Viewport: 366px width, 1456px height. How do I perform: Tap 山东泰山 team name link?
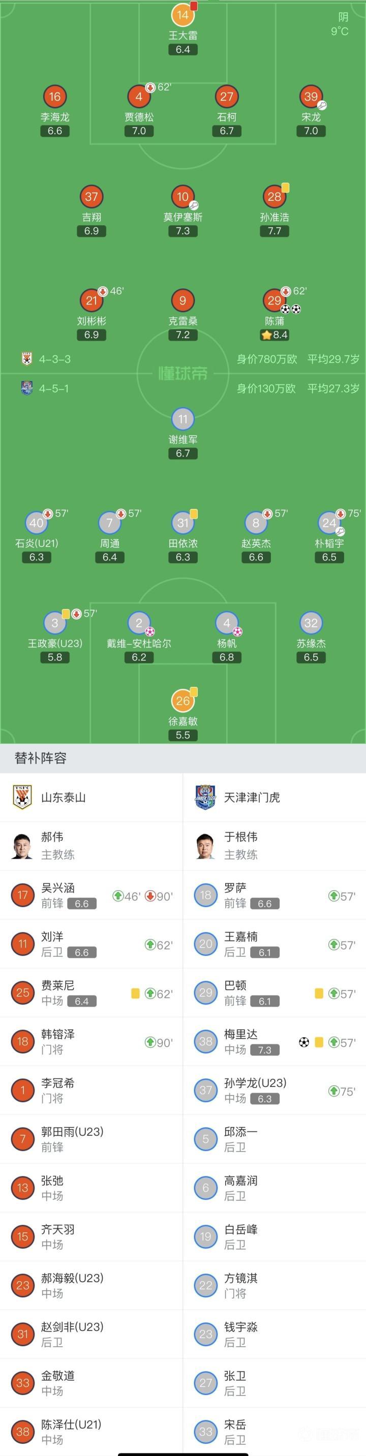pos(63,797)
